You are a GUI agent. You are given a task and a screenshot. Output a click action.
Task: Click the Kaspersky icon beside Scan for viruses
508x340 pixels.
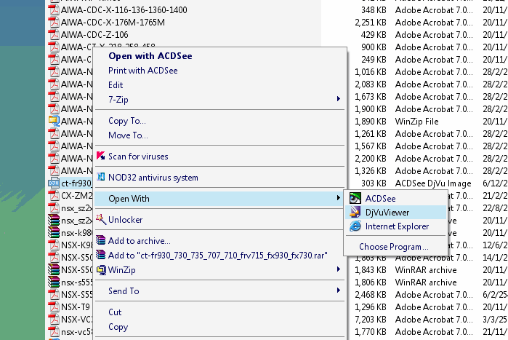(101, 156)
